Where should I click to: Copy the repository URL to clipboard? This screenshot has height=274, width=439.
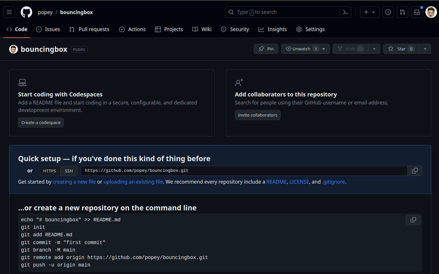pos(415,171)
